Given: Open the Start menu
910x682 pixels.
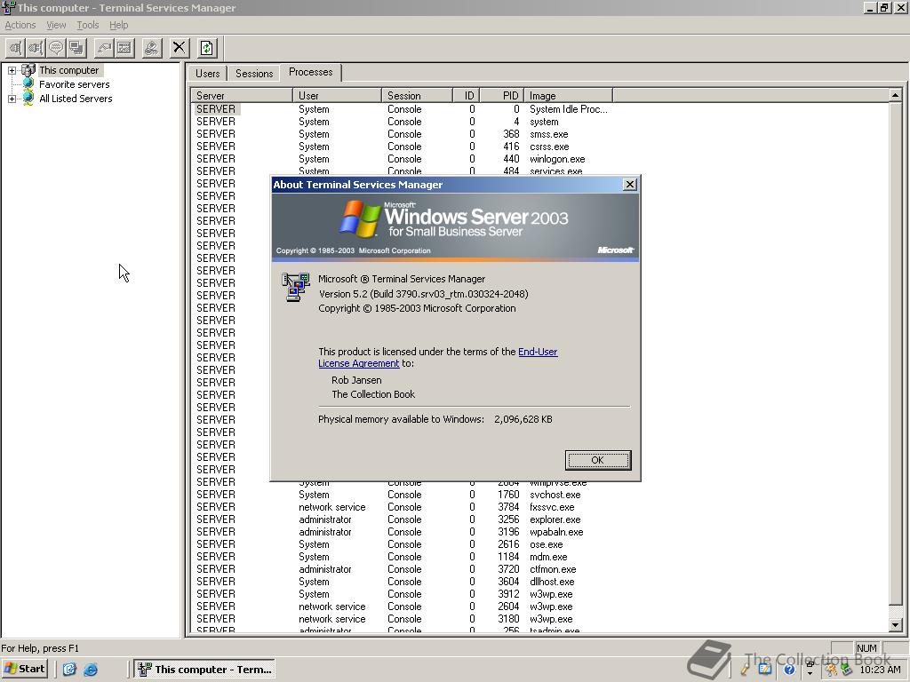Looking at the screenshot, I should [x=24, y=669].
